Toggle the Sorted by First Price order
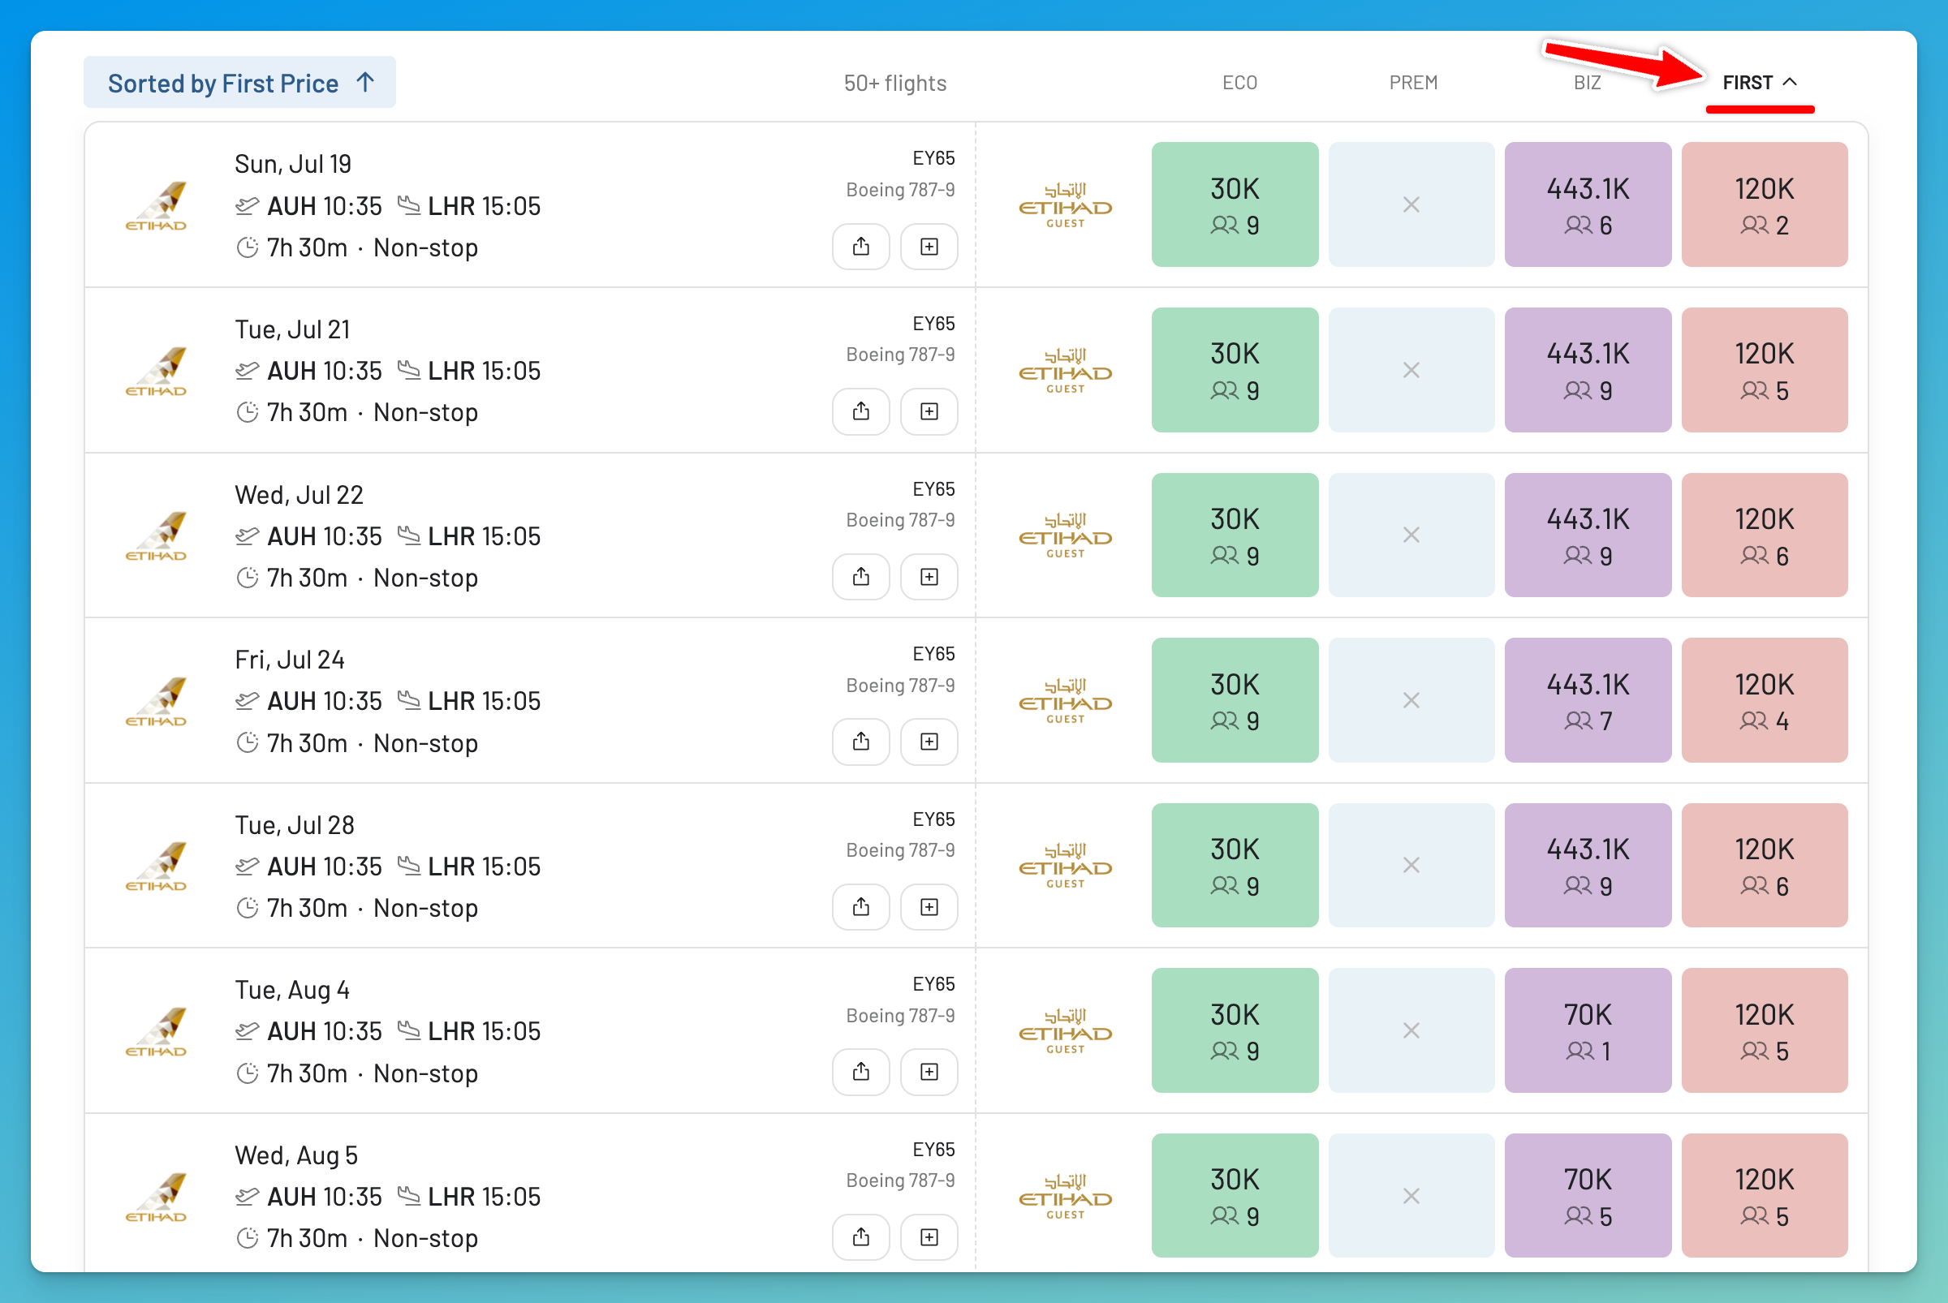 (x=239, y=82)
